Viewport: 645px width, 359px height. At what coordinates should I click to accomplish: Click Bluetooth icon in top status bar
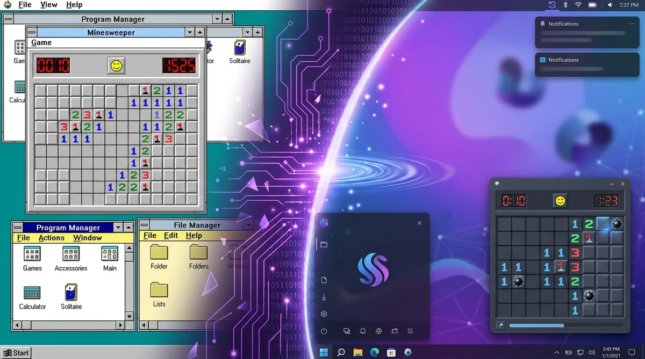point(565,5)
